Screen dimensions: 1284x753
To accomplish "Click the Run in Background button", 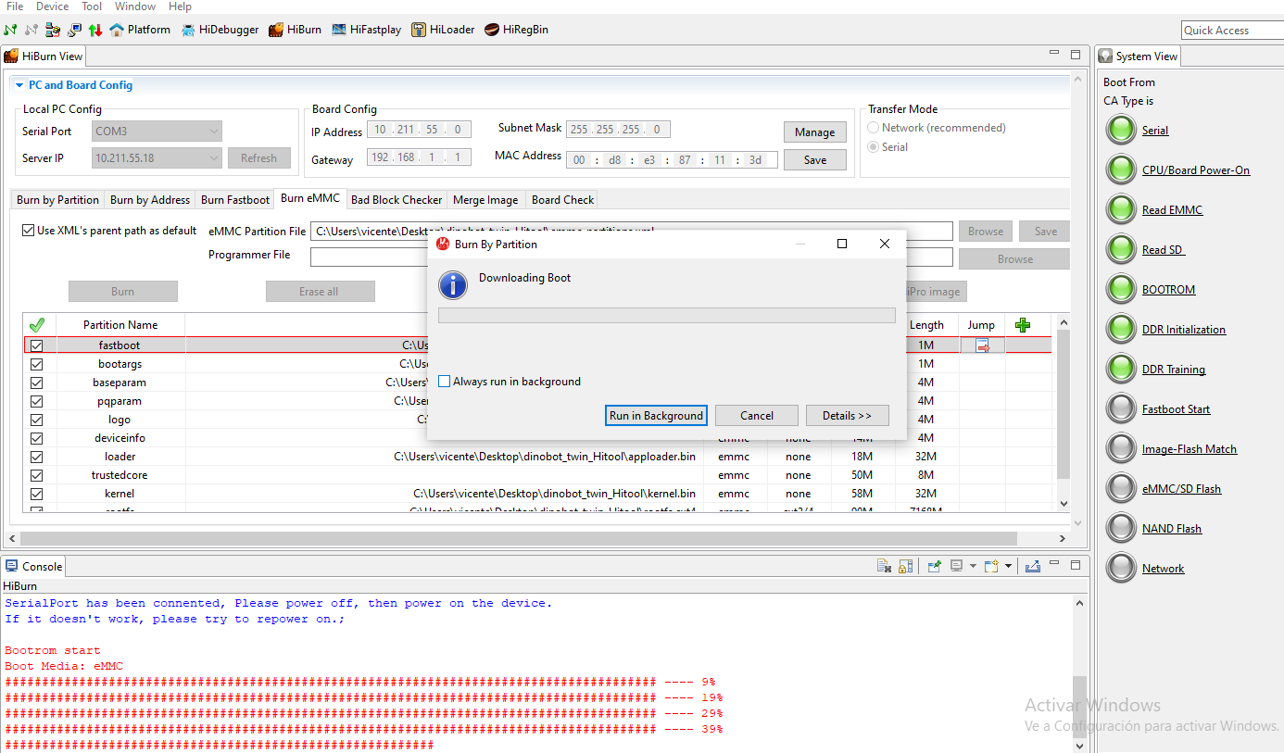I will [x=656, y=416].
